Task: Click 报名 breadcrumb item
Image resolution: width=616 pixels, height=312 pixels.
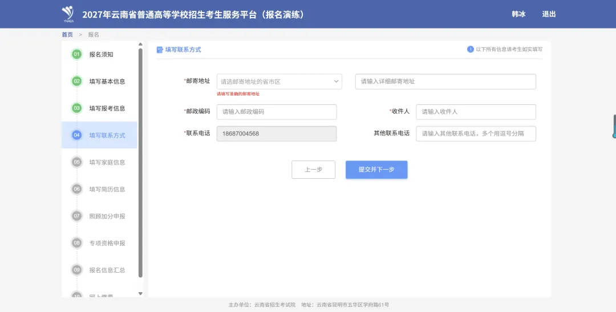Action: click(94, 35)
